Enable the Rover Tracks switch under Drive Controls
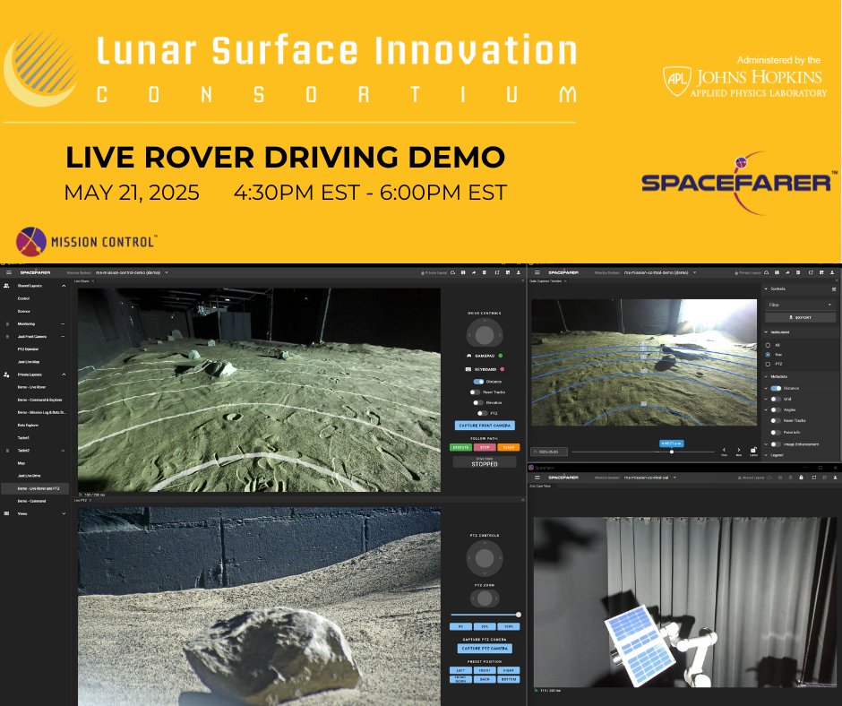 point(475,392)
